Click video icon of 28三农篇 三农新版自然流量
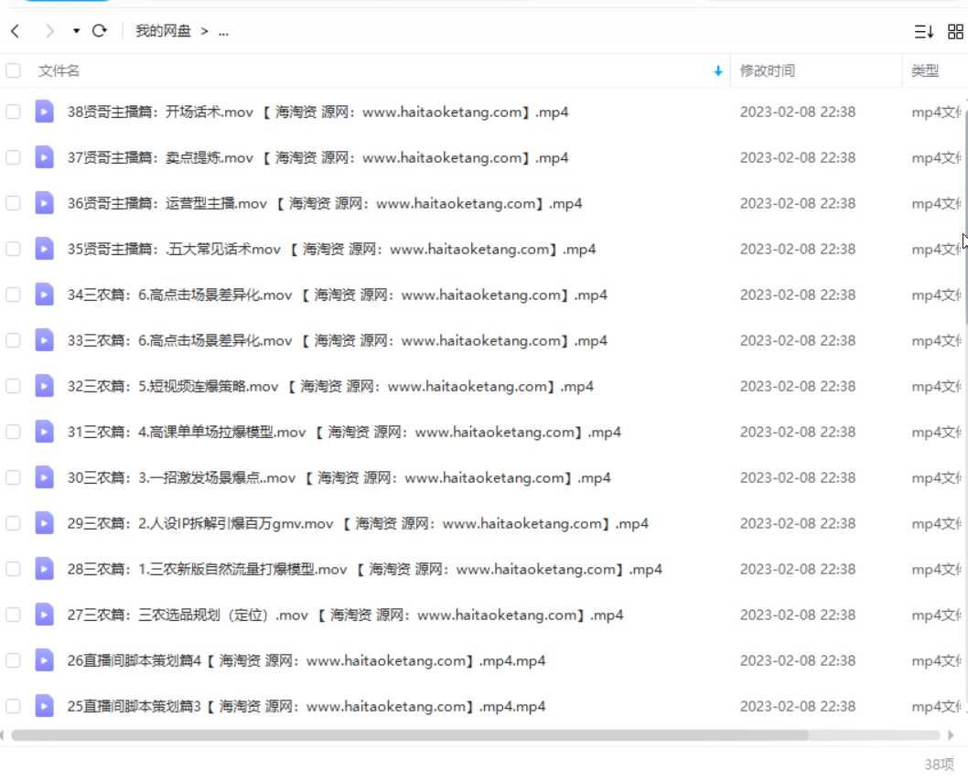Viewport: 968px width, 781px height. click(44, 569)
